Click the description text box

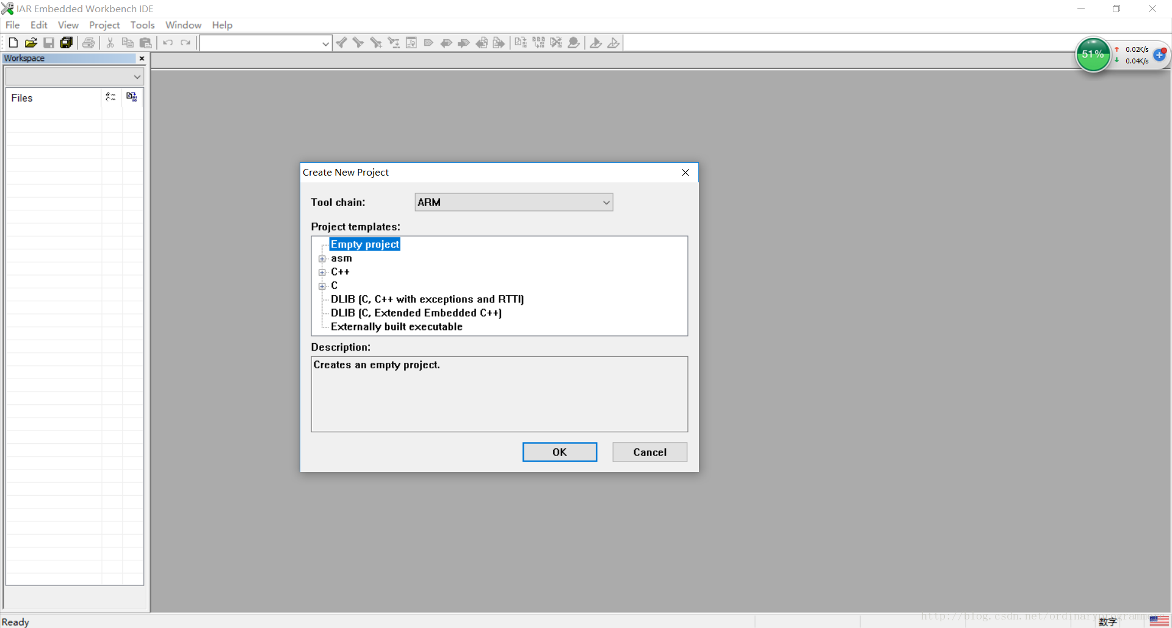499,394
